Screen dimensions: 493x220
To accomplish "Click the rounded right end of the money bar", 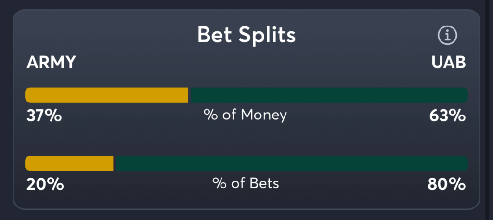I will pyautogui.click(x=465, y=95).
